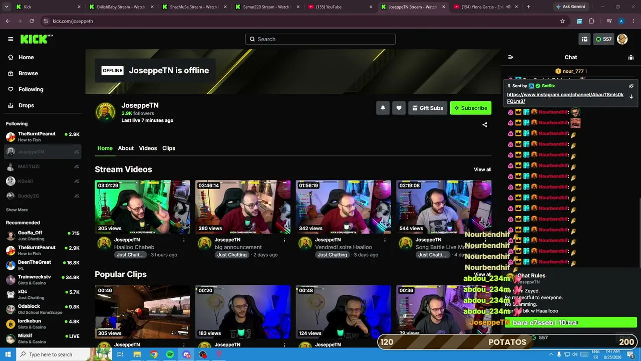The image size is (641, 361).
Task: Select the channel Home tab
Action: click(x=105, y=148)
